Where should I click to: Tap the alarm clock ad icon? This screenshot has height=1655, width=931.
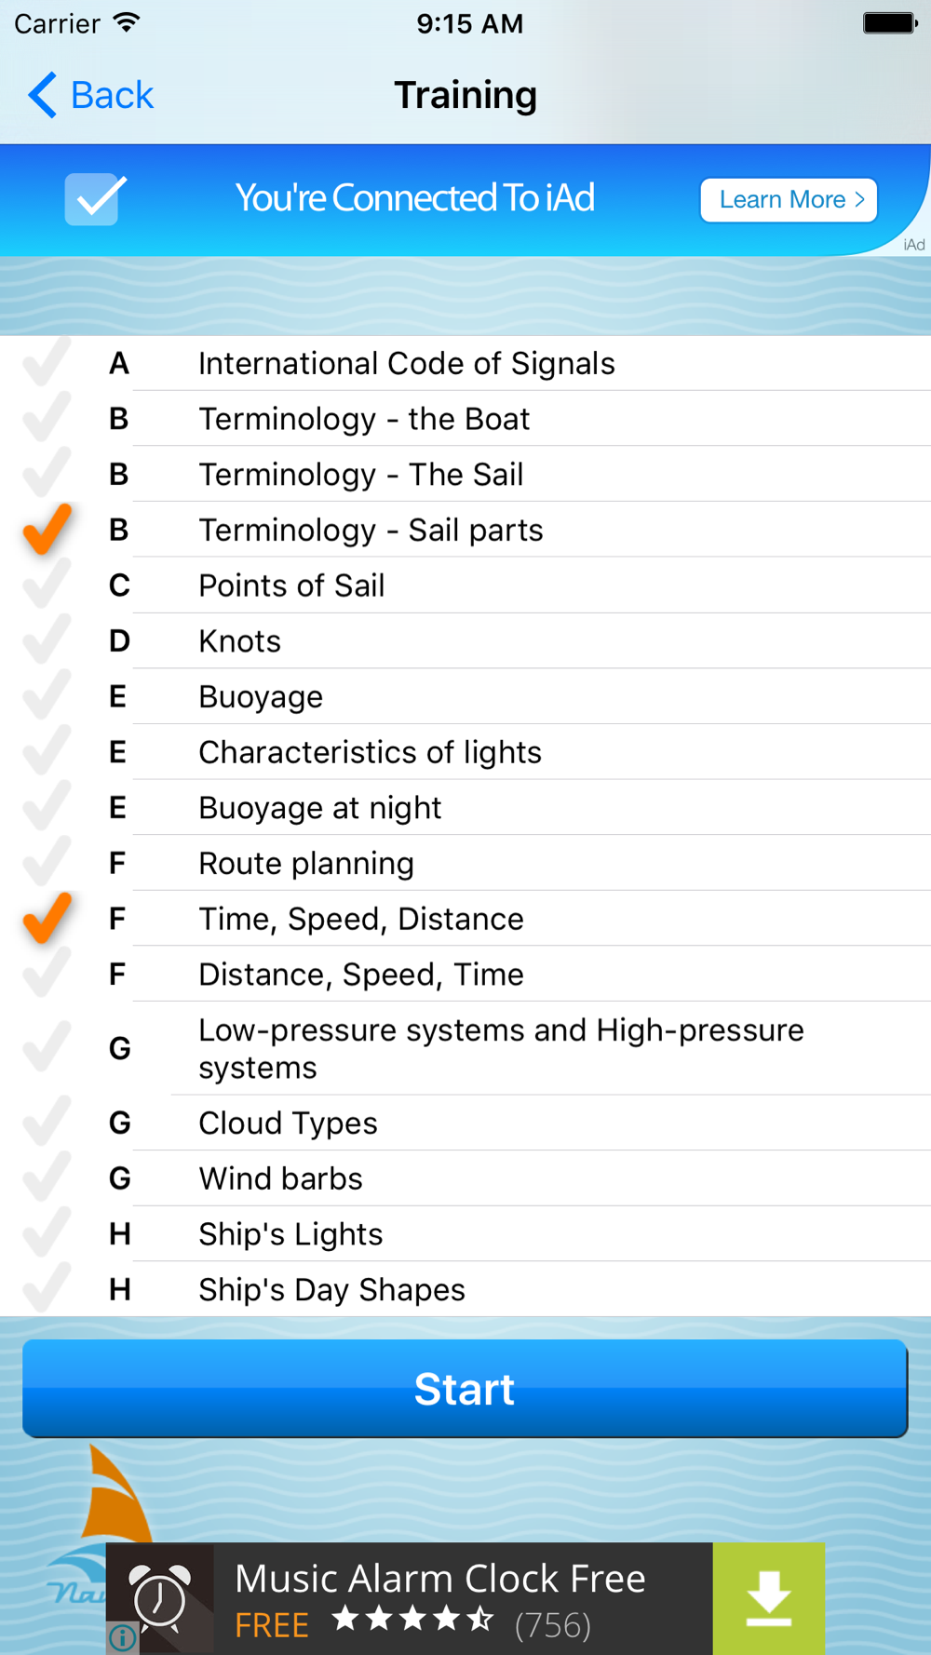160,1597
